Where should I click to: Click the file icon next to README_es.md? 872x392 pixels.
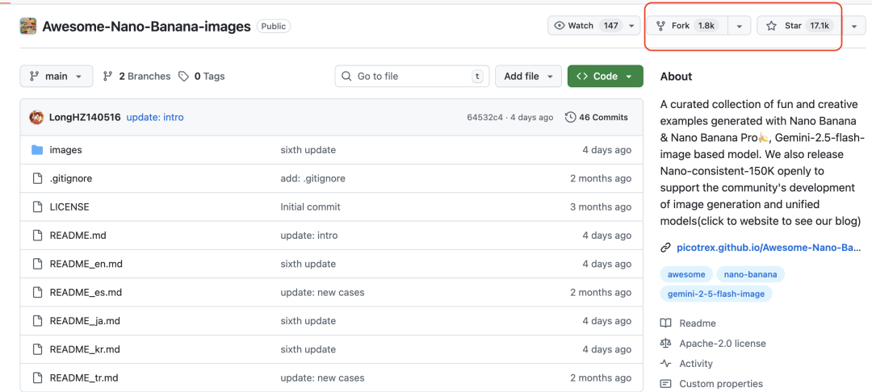click(x=37, y=292)
